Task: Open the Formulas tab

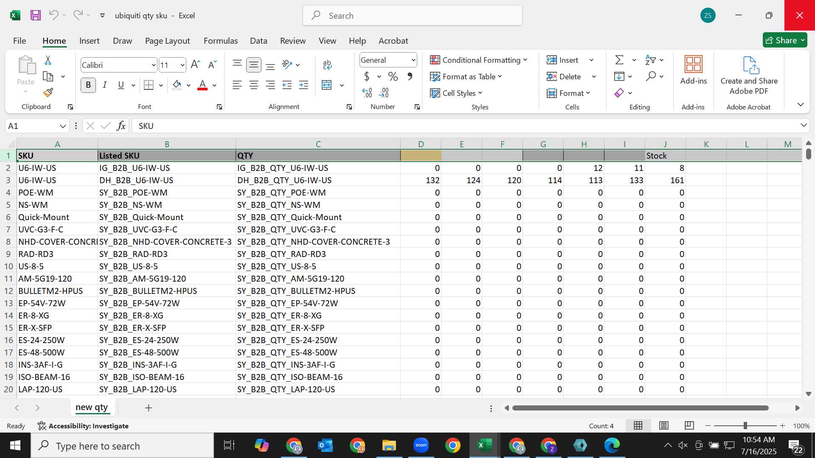Action: (x=220, y=41)
